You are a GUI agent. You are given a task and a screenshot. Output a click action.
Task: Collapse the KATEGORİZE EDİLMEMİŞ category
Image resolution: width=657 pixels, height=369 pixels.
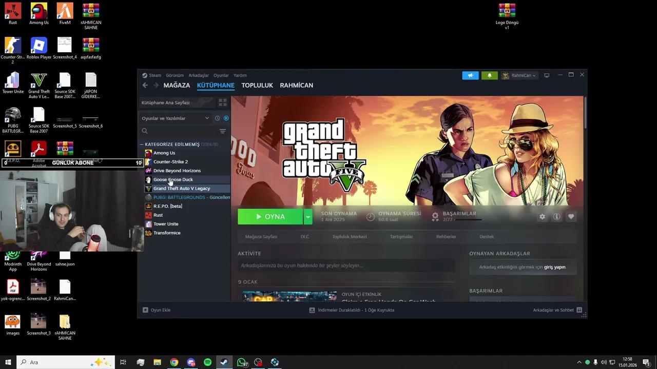pyautogui.click(x=142, y=145)
